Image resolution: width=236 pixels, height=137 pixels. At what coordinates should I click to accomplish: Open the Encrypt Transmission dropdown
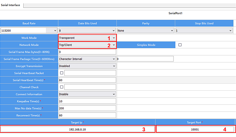point(87,66)
